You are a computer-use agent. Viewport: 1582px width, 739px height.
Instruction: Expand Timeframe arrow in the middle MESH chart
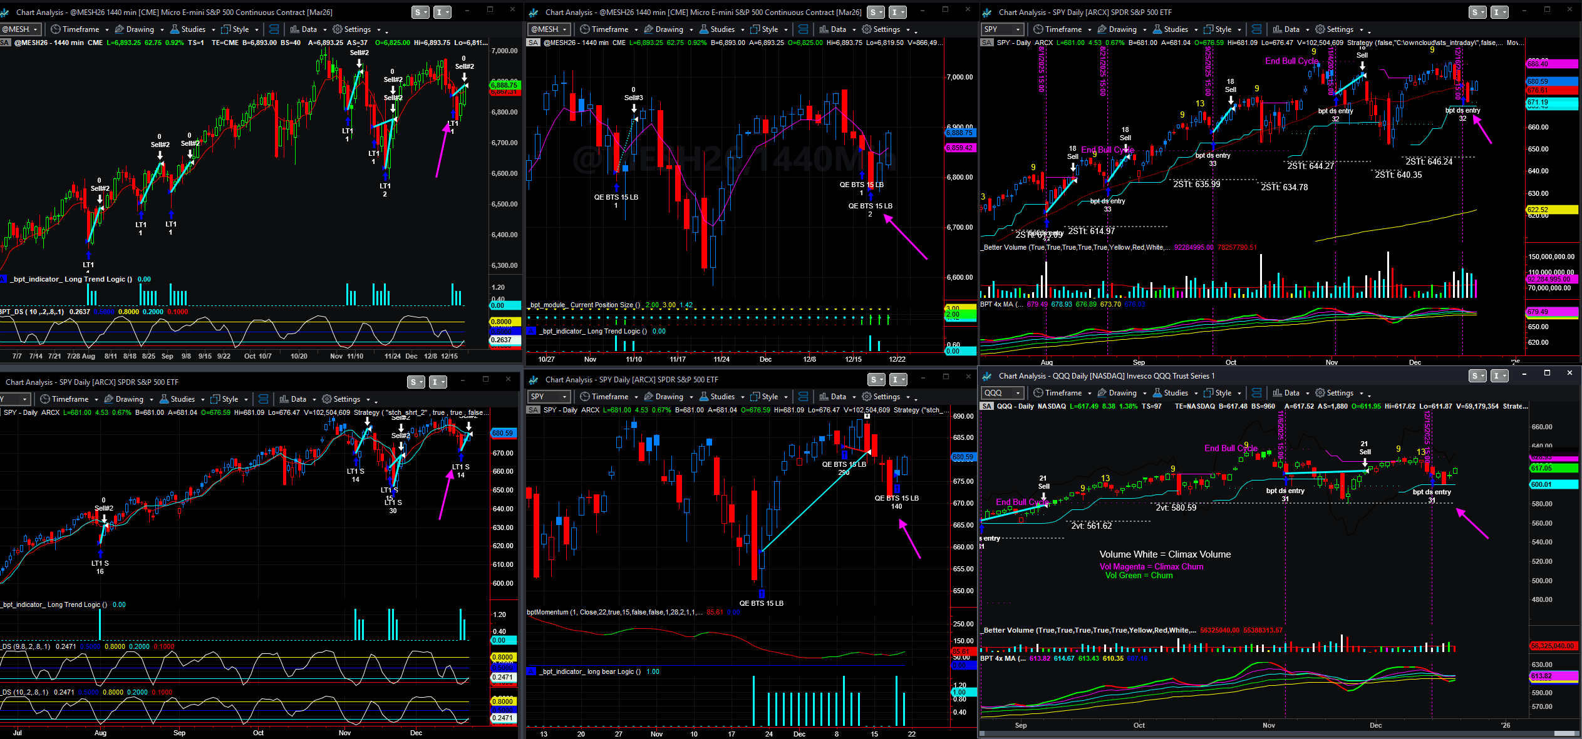click(x=636, y=30)
